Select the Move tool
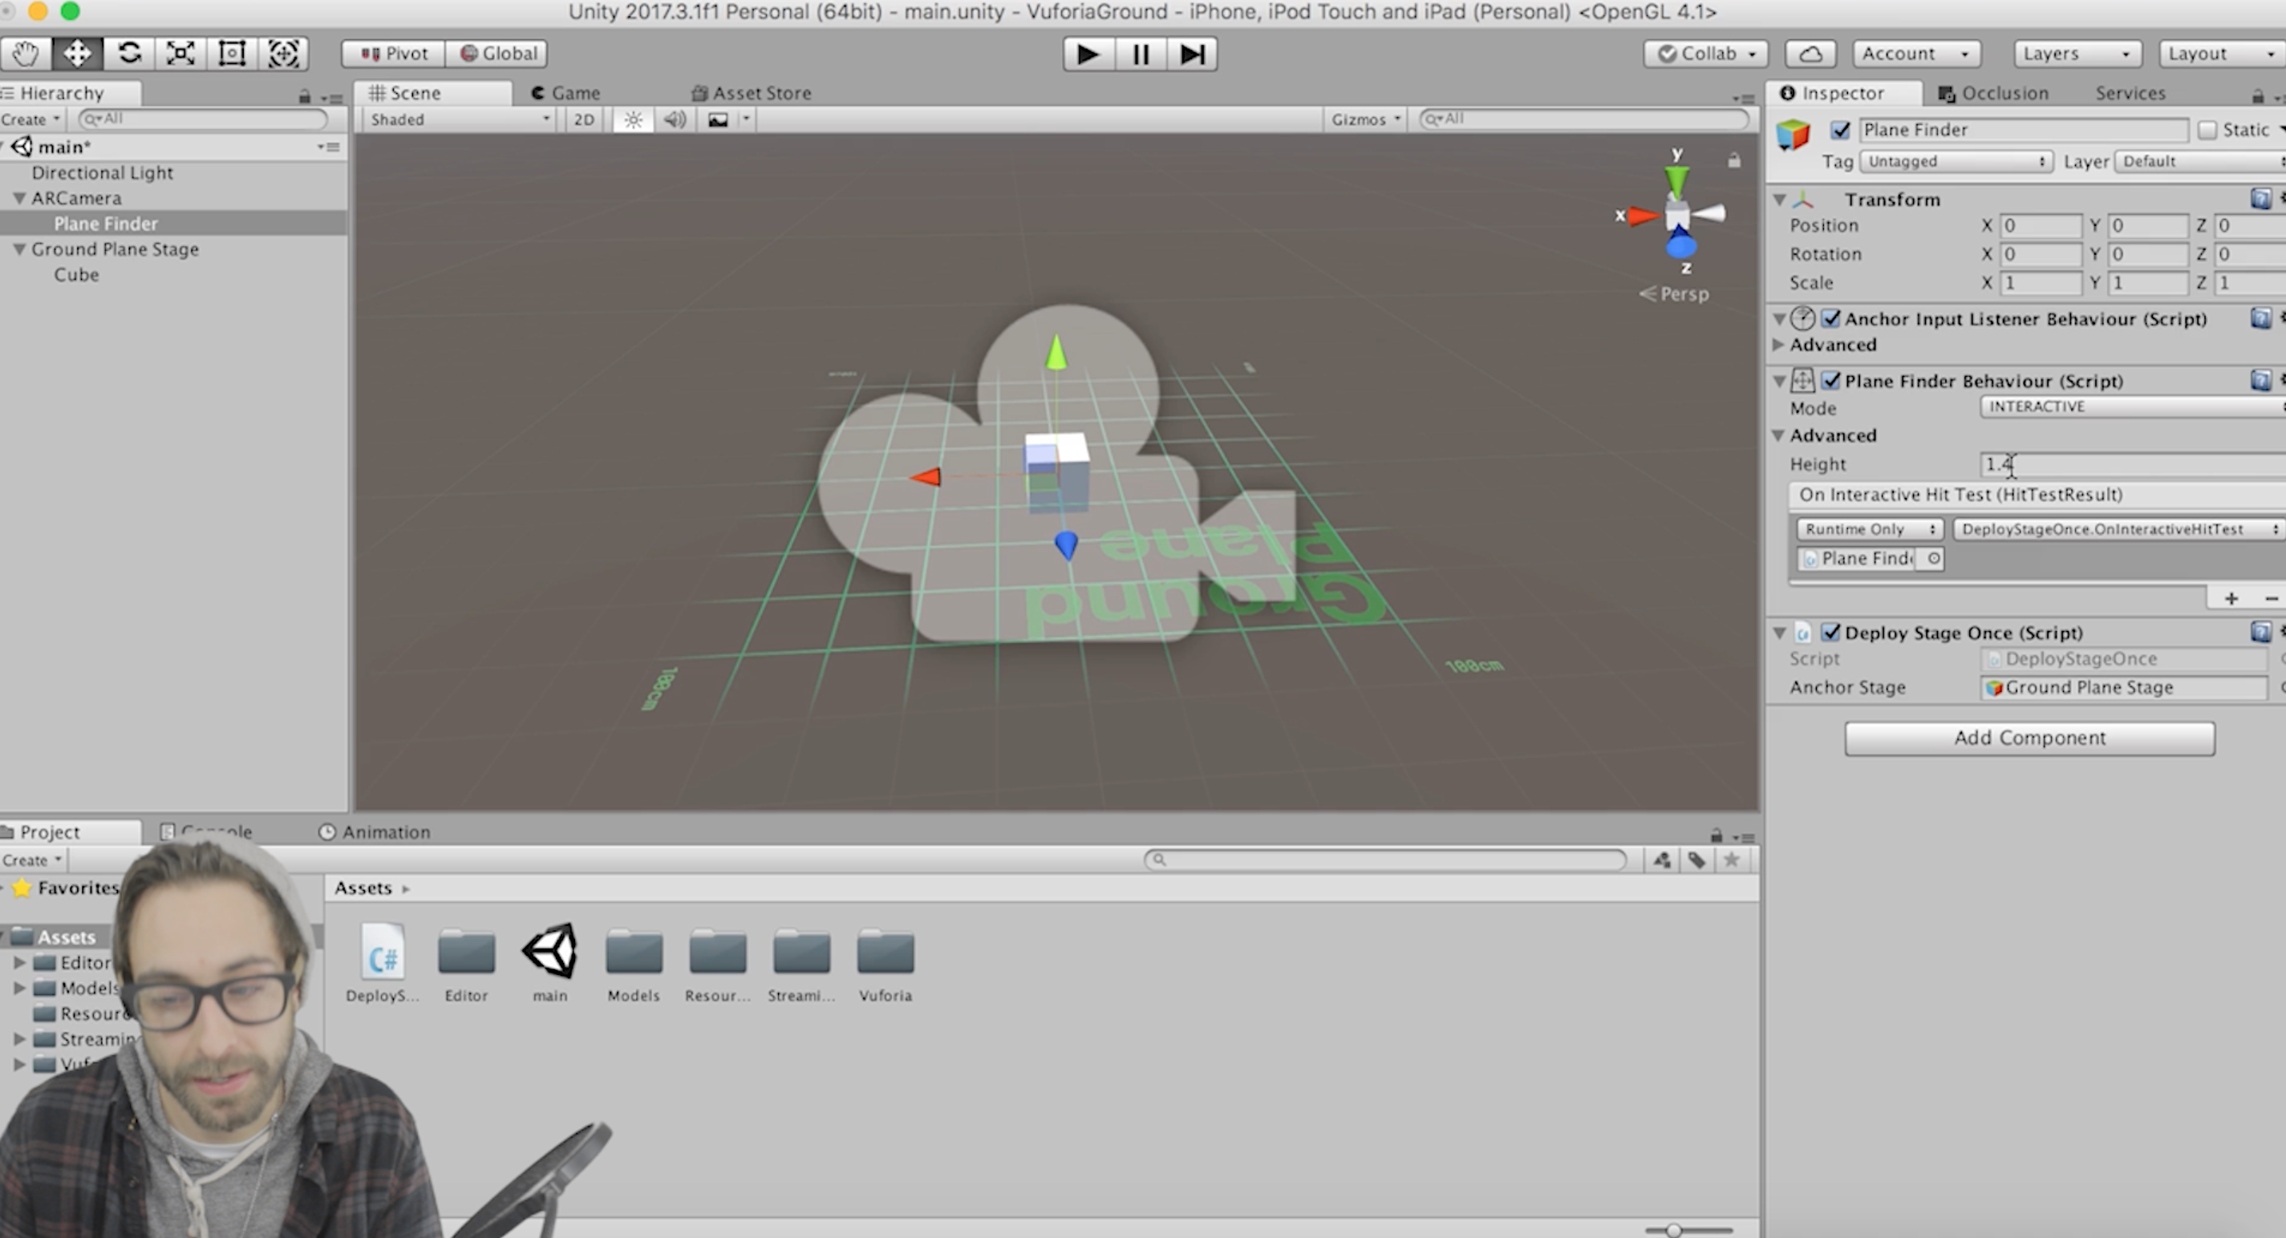This screenshot has height=1238, width=2286. pos(77,53)
